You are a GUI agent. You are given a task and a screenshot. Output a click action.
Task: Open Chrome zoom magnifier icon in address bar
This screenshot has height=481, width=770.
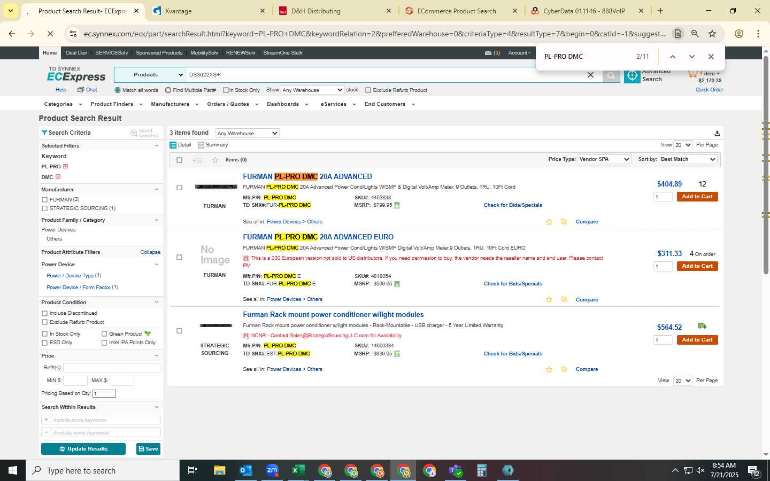pyautogui.click(x=695, y=34)
